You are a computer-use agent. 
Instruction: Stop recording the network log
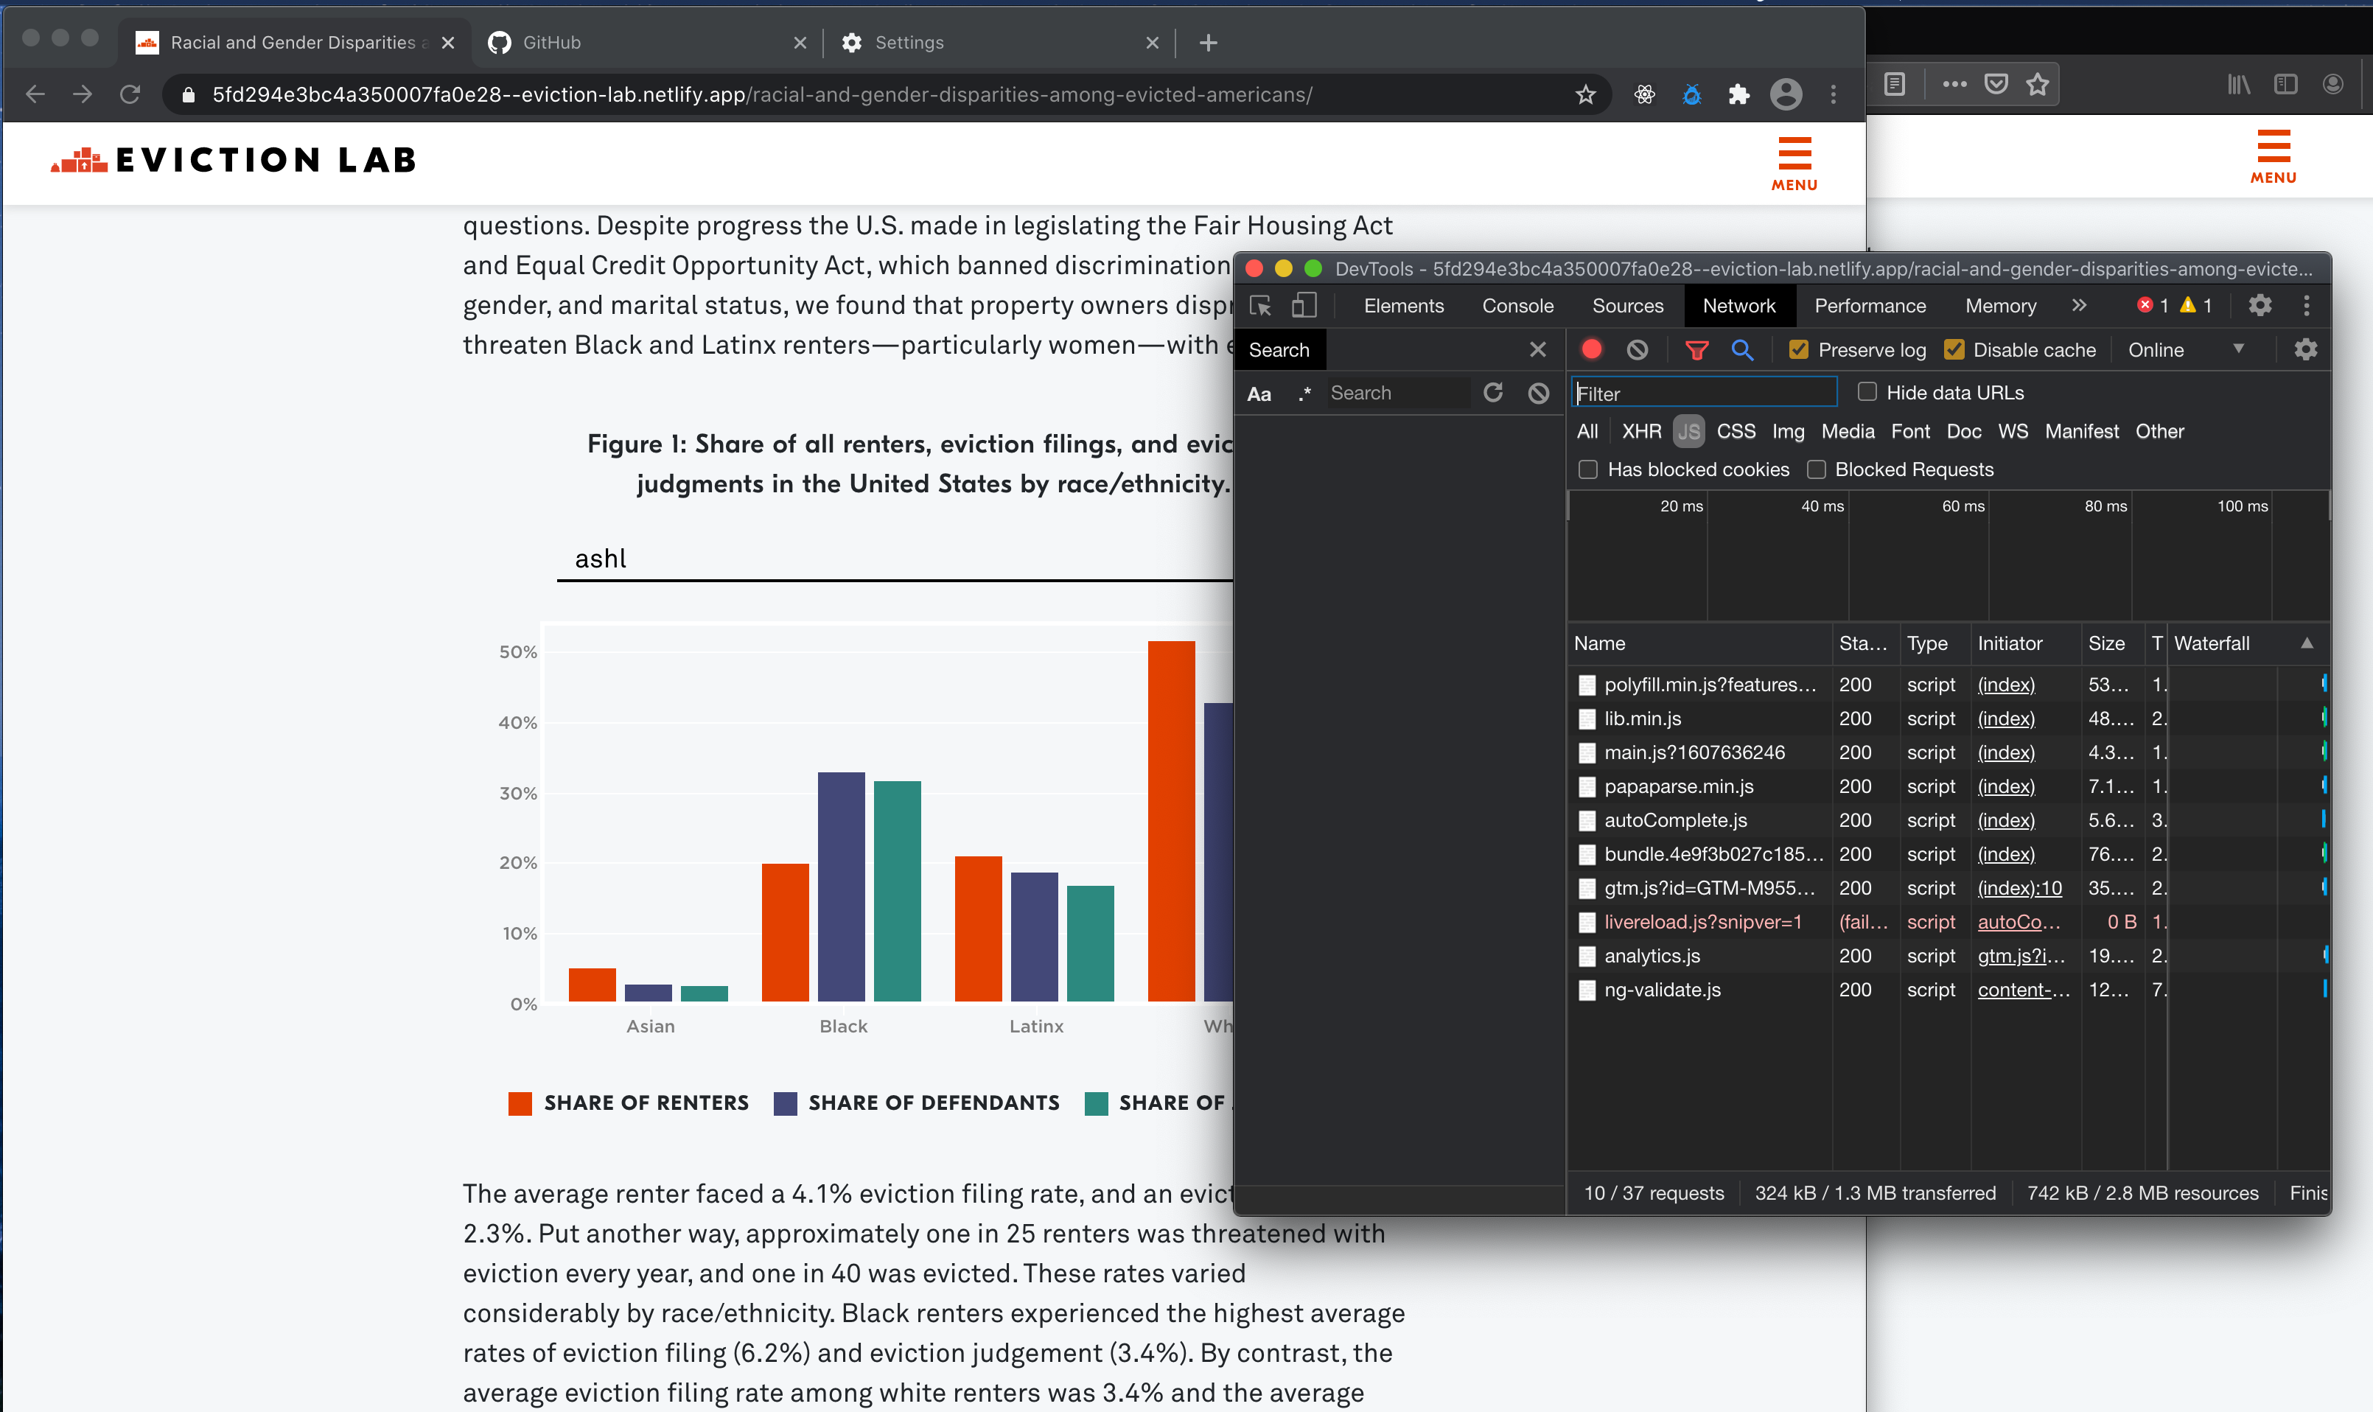[x=1591, y=349]
